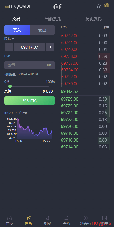Open the K-line chart icon
Screen dimensions: 114x227
[x=107, y=5]
